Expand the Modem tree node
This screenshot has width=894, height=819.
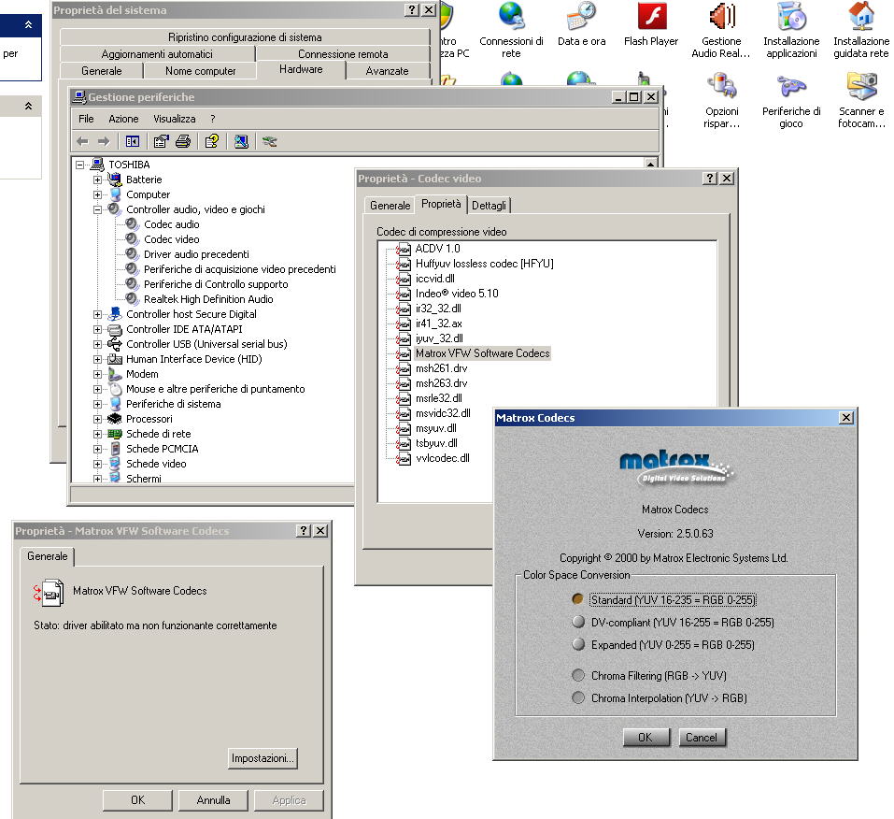(x=97, y=374)
